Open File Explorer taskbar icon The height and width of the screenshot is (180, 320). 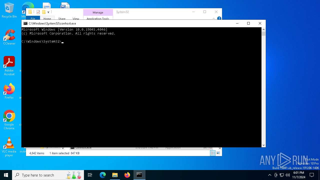click(115, 175)
